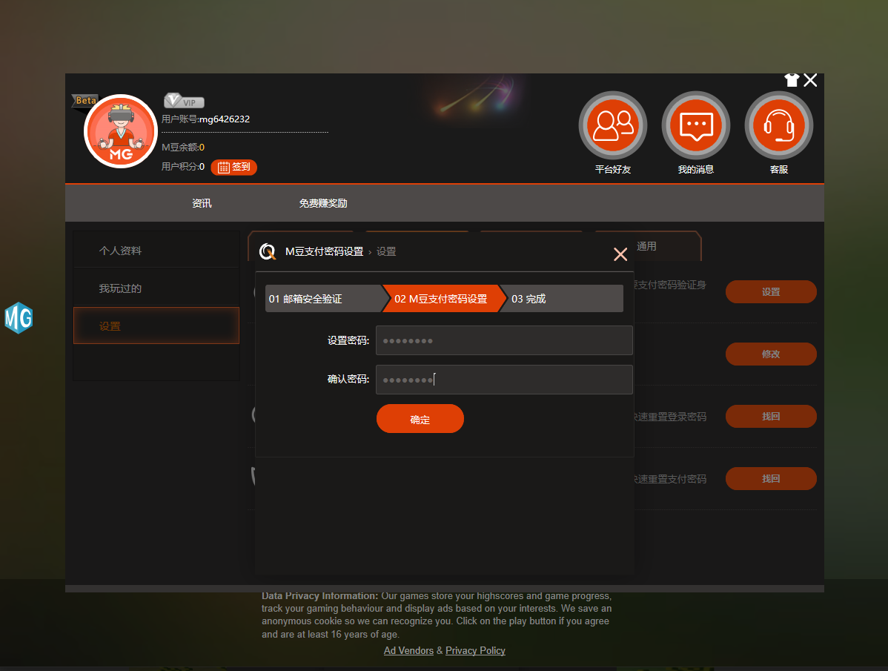Screen dimensions: 888x671
Task: Open the 我的消息 messages icon
Action: 695,125
